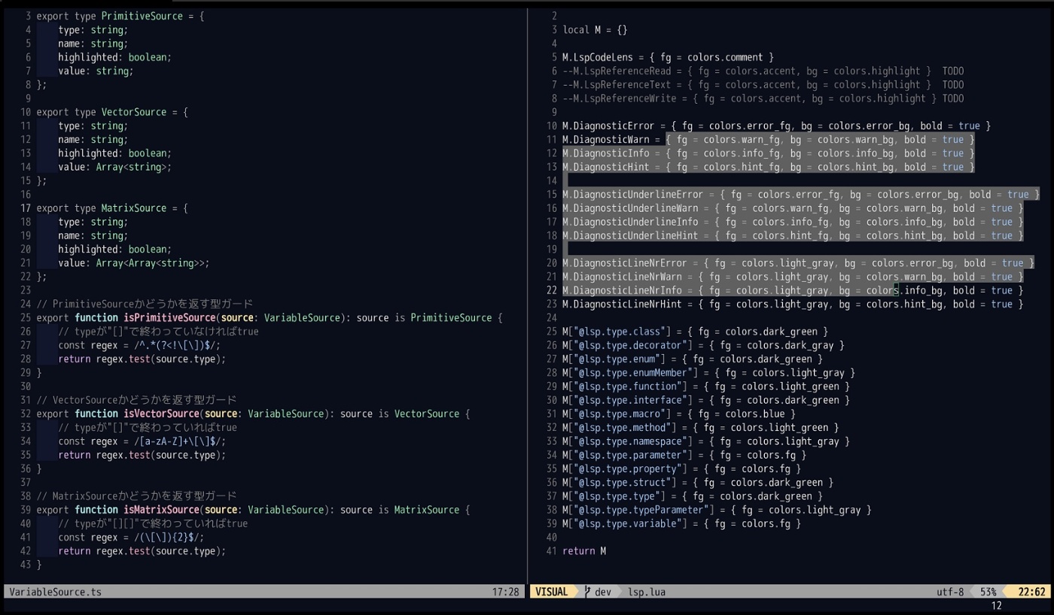Click line number 22 in lsp.lua pane

pos(551,290)
